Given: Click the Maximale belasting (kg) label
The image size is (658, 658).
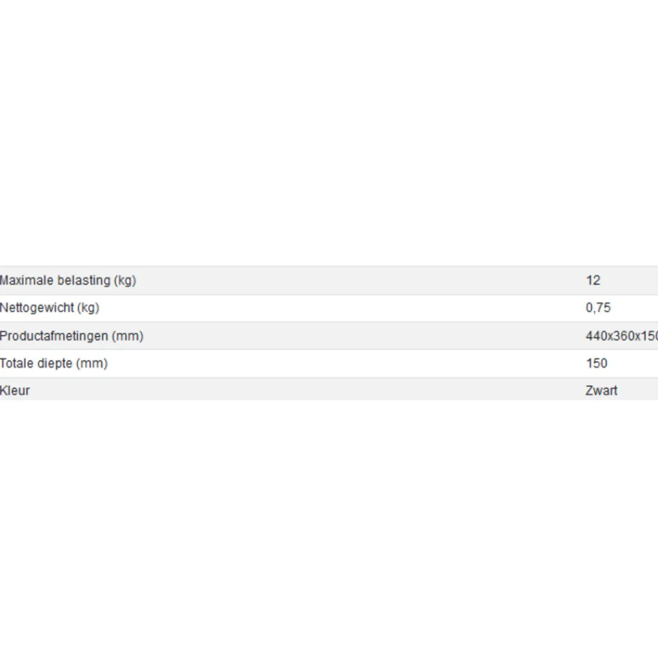Looking at the screenshot, I should click(x=68, y=281).
